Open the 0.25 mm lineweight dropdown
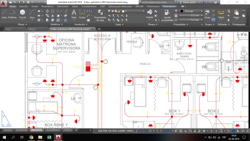The height and width of the screenshot is (141, 250). tap(191, 15)
